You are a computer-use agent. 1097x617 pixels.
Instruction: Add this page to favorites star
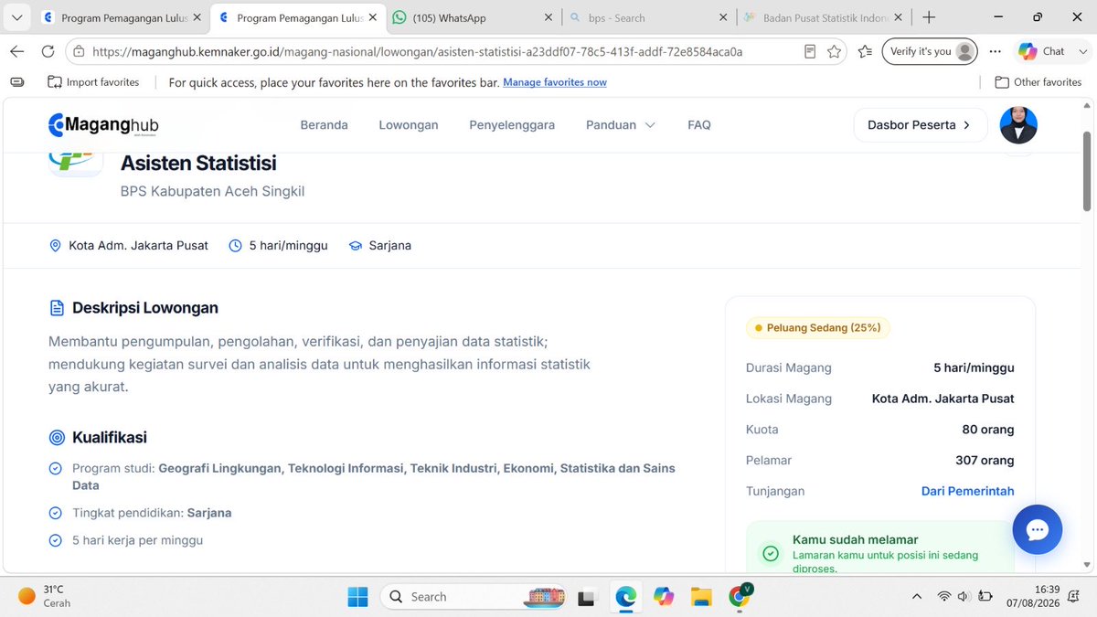click(834, 52)
